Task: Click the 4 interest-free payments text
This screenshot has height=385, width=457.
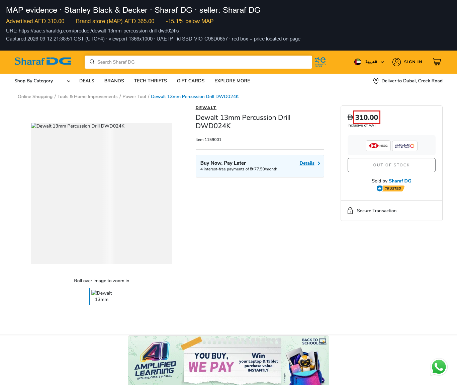Action: [239, 169]
